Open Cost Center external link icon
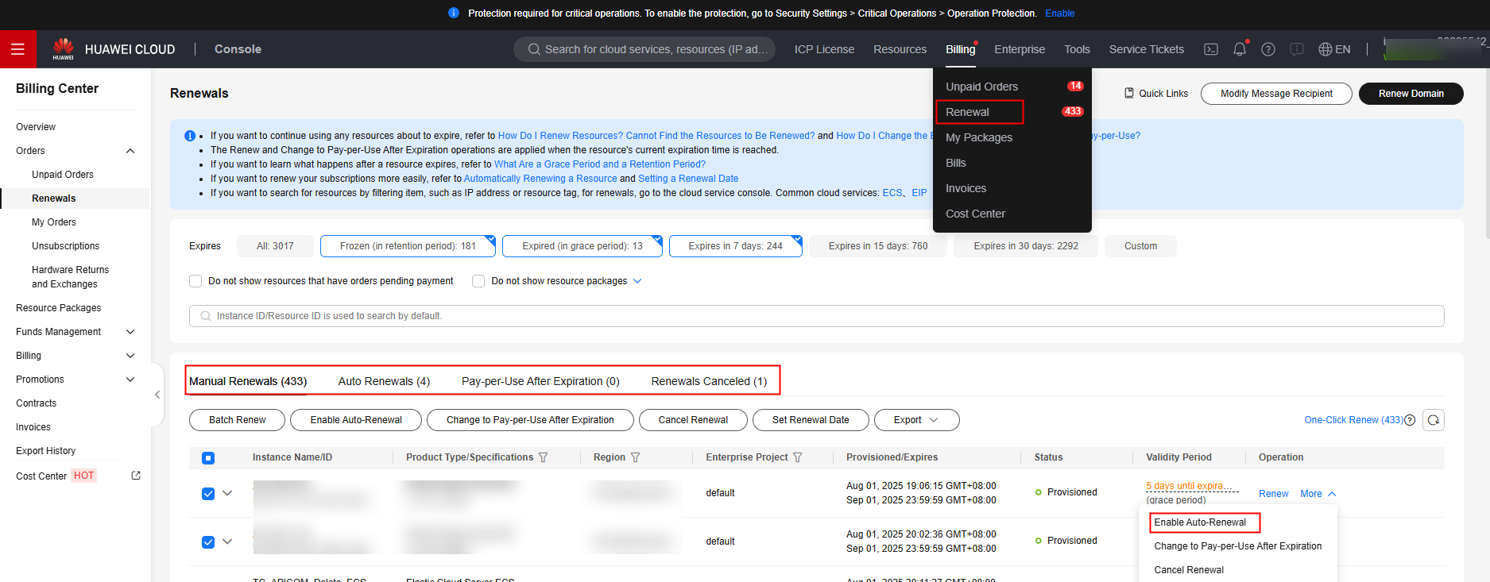1490x582 pixels. click(x=136, y=476)
